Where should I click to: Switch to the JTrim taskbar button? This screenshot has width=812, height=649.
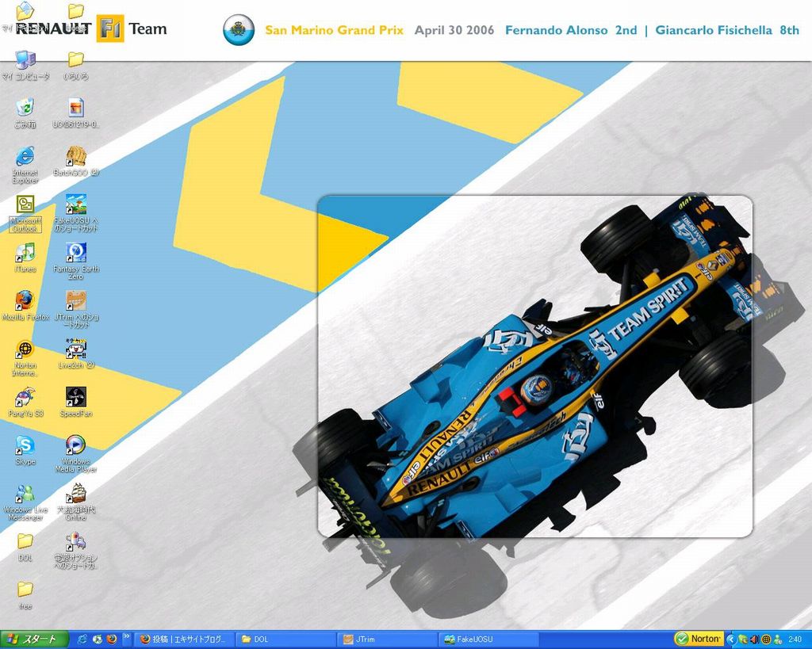click(x=389, y=639)
